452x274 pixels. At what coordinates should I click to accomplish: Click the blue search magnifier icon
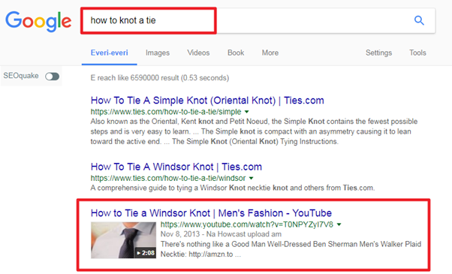coord(419,20)
